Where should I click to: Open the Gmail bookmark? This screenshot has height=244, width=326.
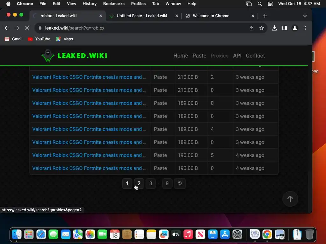[13, 39]
